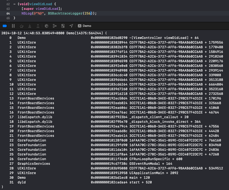This screenshot has width=229, height=190.
Task: Open the Environment Overrides control
Action: [63, 26]
